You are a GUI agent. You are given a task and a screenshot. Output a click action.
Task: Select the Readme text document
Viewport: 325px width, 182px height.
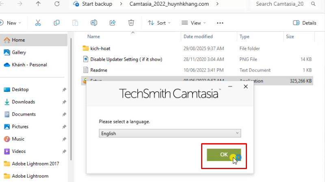coord(99,70)
